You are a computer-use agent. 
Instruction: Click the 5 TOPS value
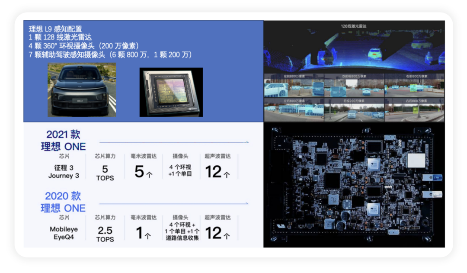pos(105,173)
